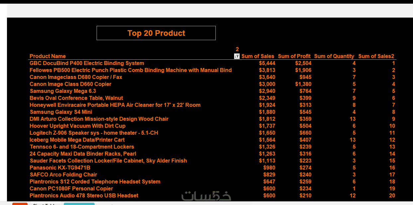Viewport: 413px width, 205px height.
Task: Select Honeywell Enviracaire Portable HEPA Air Cleaner
Action: [115, 105]
